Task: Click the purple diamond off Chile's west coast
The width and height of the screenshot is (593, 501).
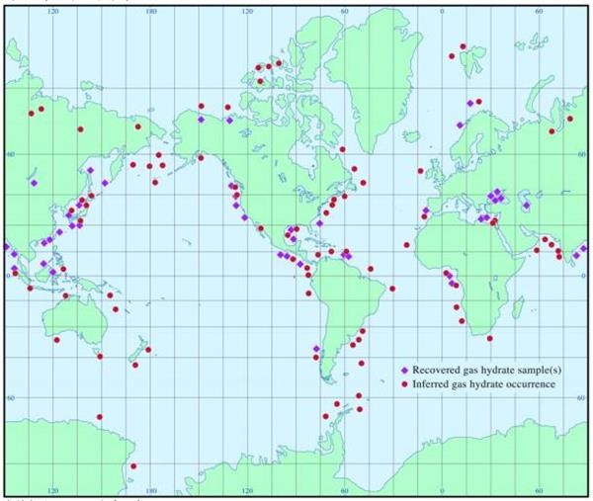Action: (x=315, y=349)
